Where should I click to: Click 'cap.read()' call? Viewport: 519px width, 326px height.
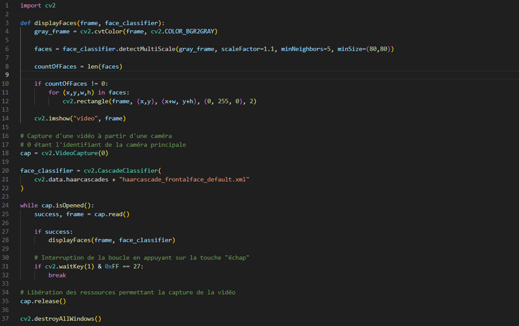[x=112, y=214]
